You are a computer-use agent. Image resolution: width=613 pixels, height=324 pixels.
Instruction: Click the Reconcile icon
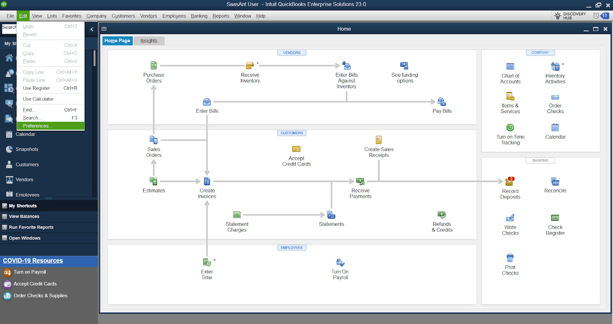point(555,181)
